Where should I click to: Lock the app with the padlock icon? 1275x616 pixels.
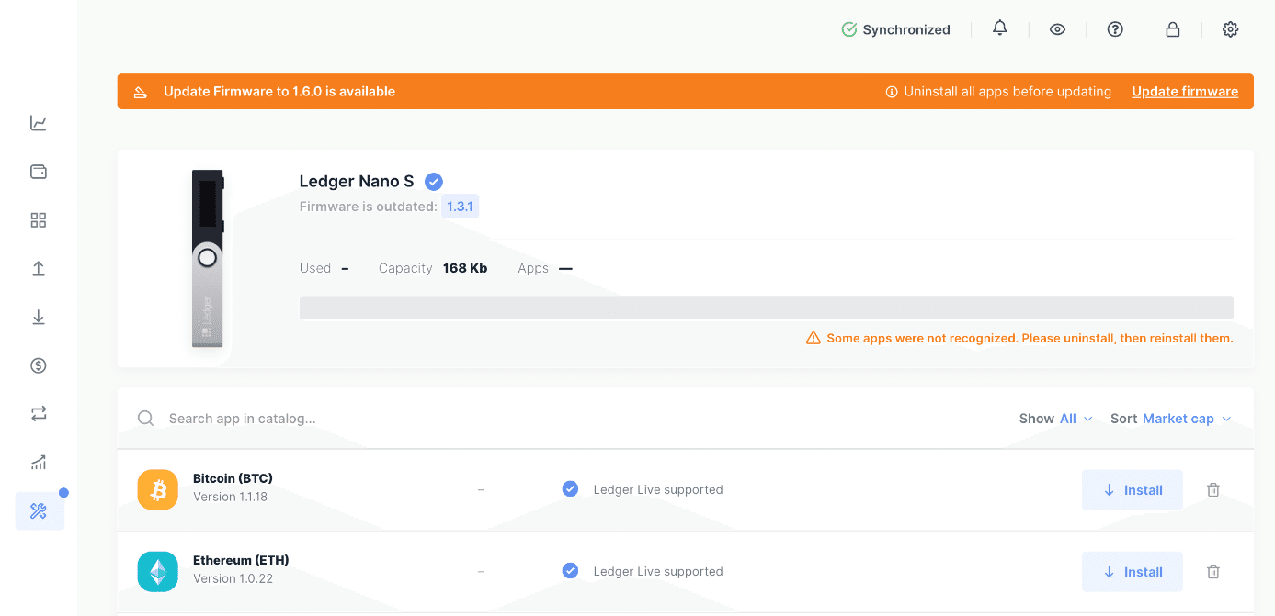(1173, 29)
